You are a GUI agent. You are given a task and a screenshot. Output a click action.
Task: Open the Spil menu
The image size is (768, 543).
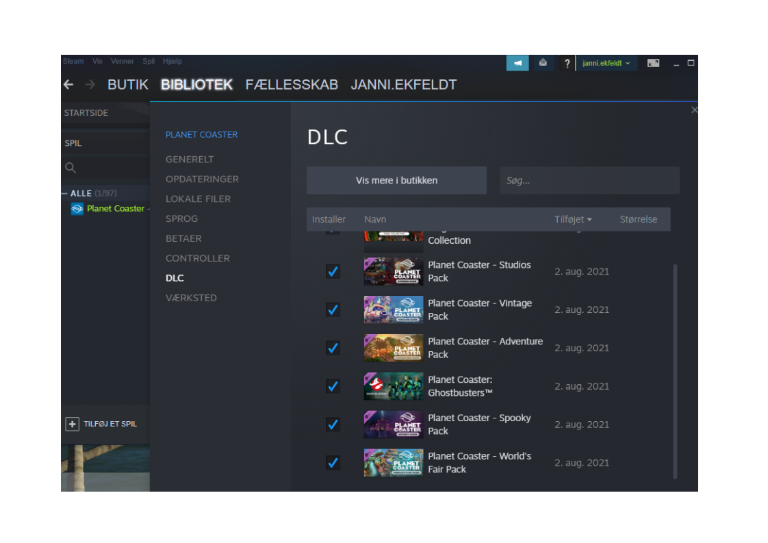149,61
